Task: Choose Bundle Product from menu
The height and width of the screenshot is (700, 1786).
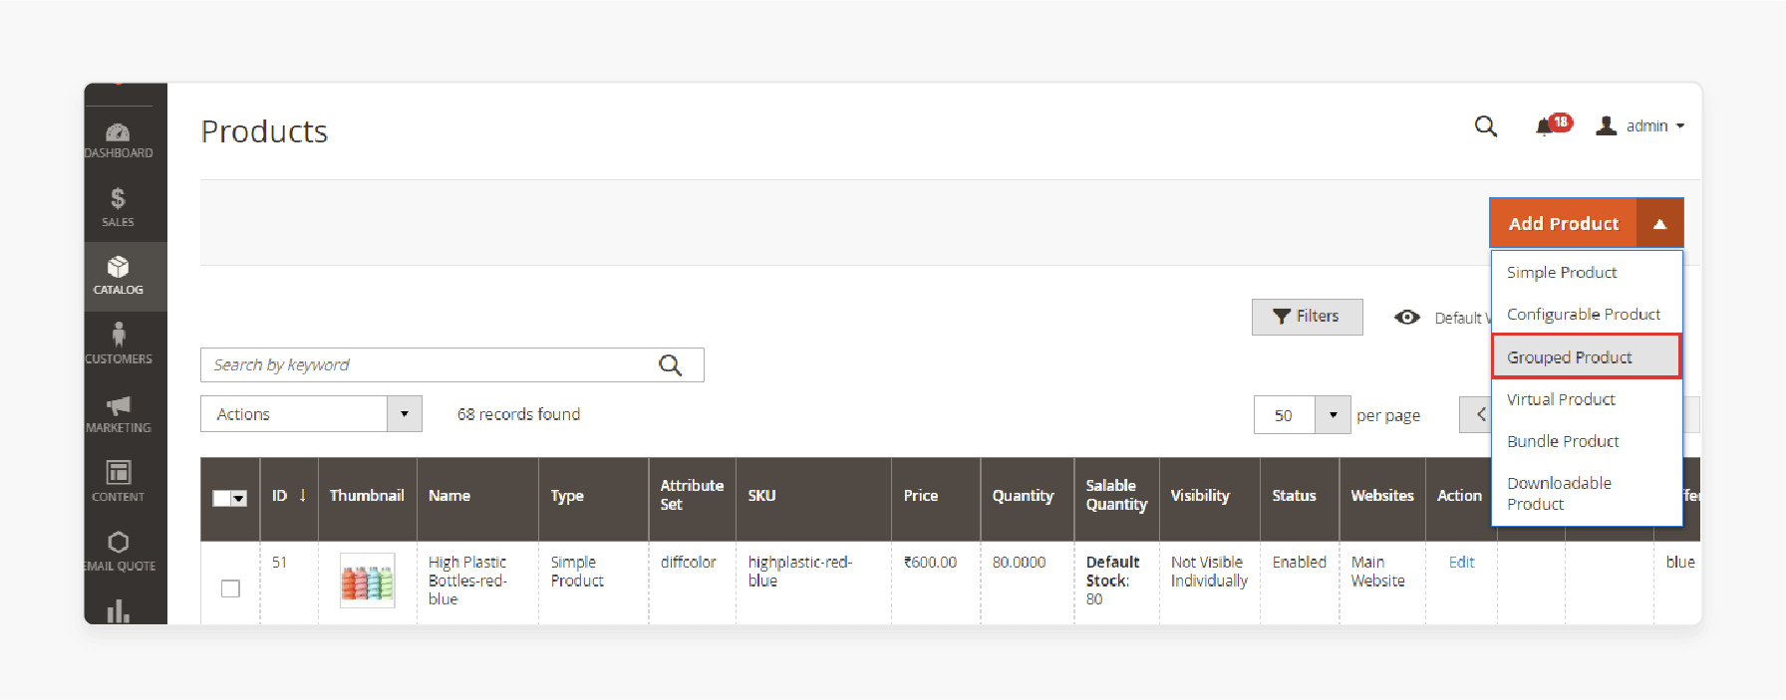Action: [x=1587, y=441]
